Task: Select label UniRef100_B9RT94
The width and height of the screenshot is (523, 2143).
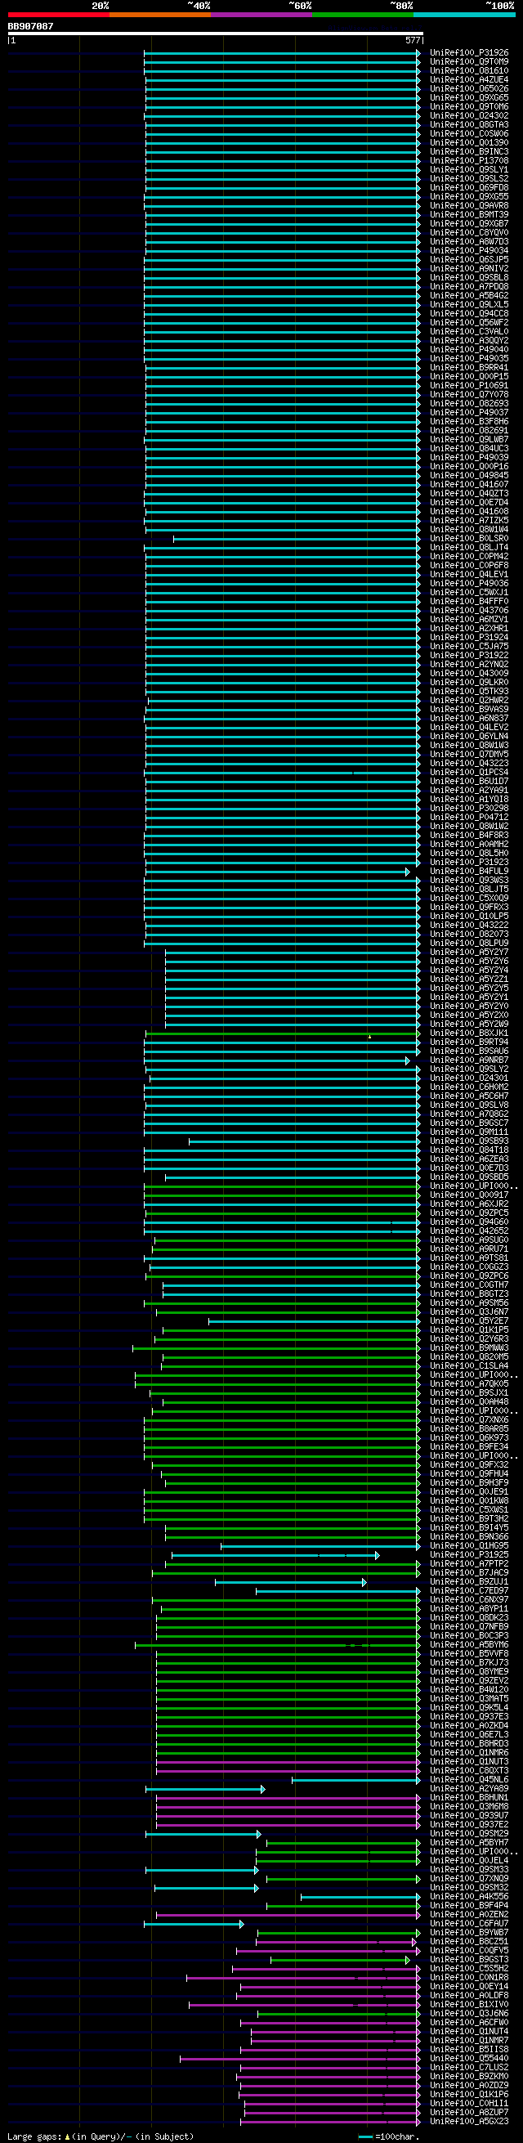Action: tap(469, 1042)
